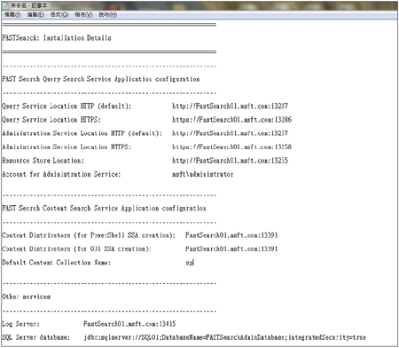Open the Edit (E) menu
Viewport: 399px width, 348px height.
click(x=35, y=15)
